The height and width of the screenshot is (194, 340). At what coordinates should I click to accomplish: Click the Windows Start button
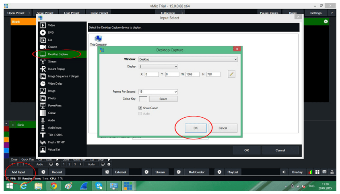coord(10,186)
